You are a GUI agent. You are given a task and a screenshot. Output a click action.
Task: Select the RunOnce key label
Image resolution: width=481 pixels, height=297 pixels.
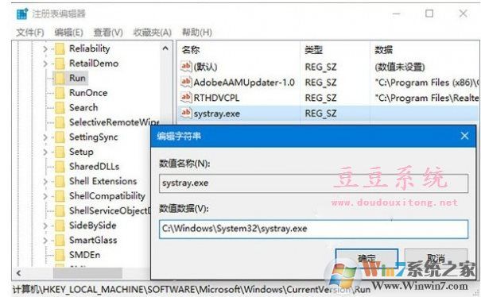pyautogui.click(x=88, y=93)
